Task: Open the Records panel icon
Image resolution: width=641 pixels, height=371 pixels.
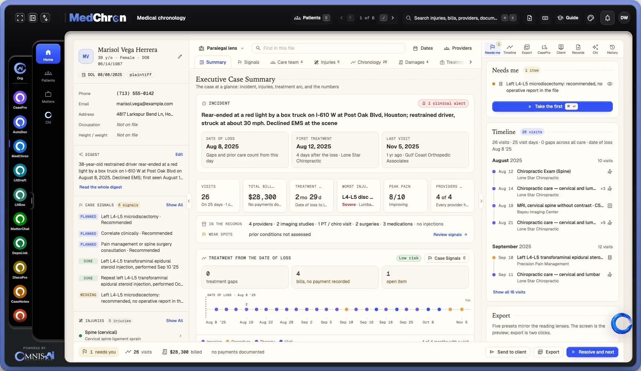Action: 578,49
